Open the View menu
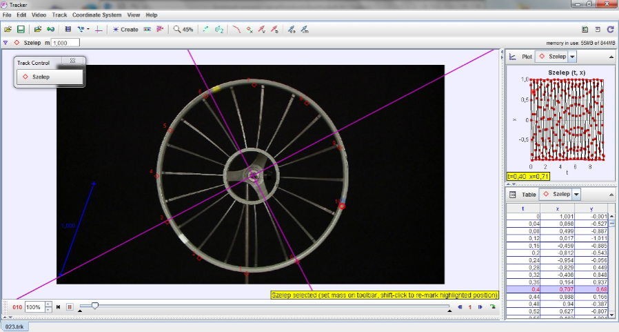The height and width of the screenshot is (332, 619). point(134,15)
